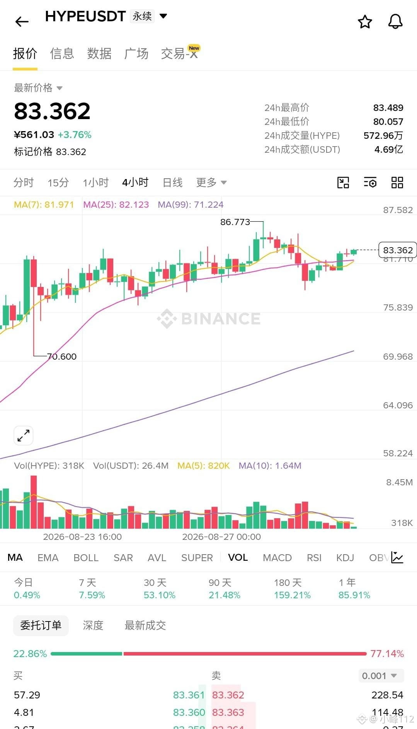
Task: Open the 交易-X tab
Action: tap(180, 53)
